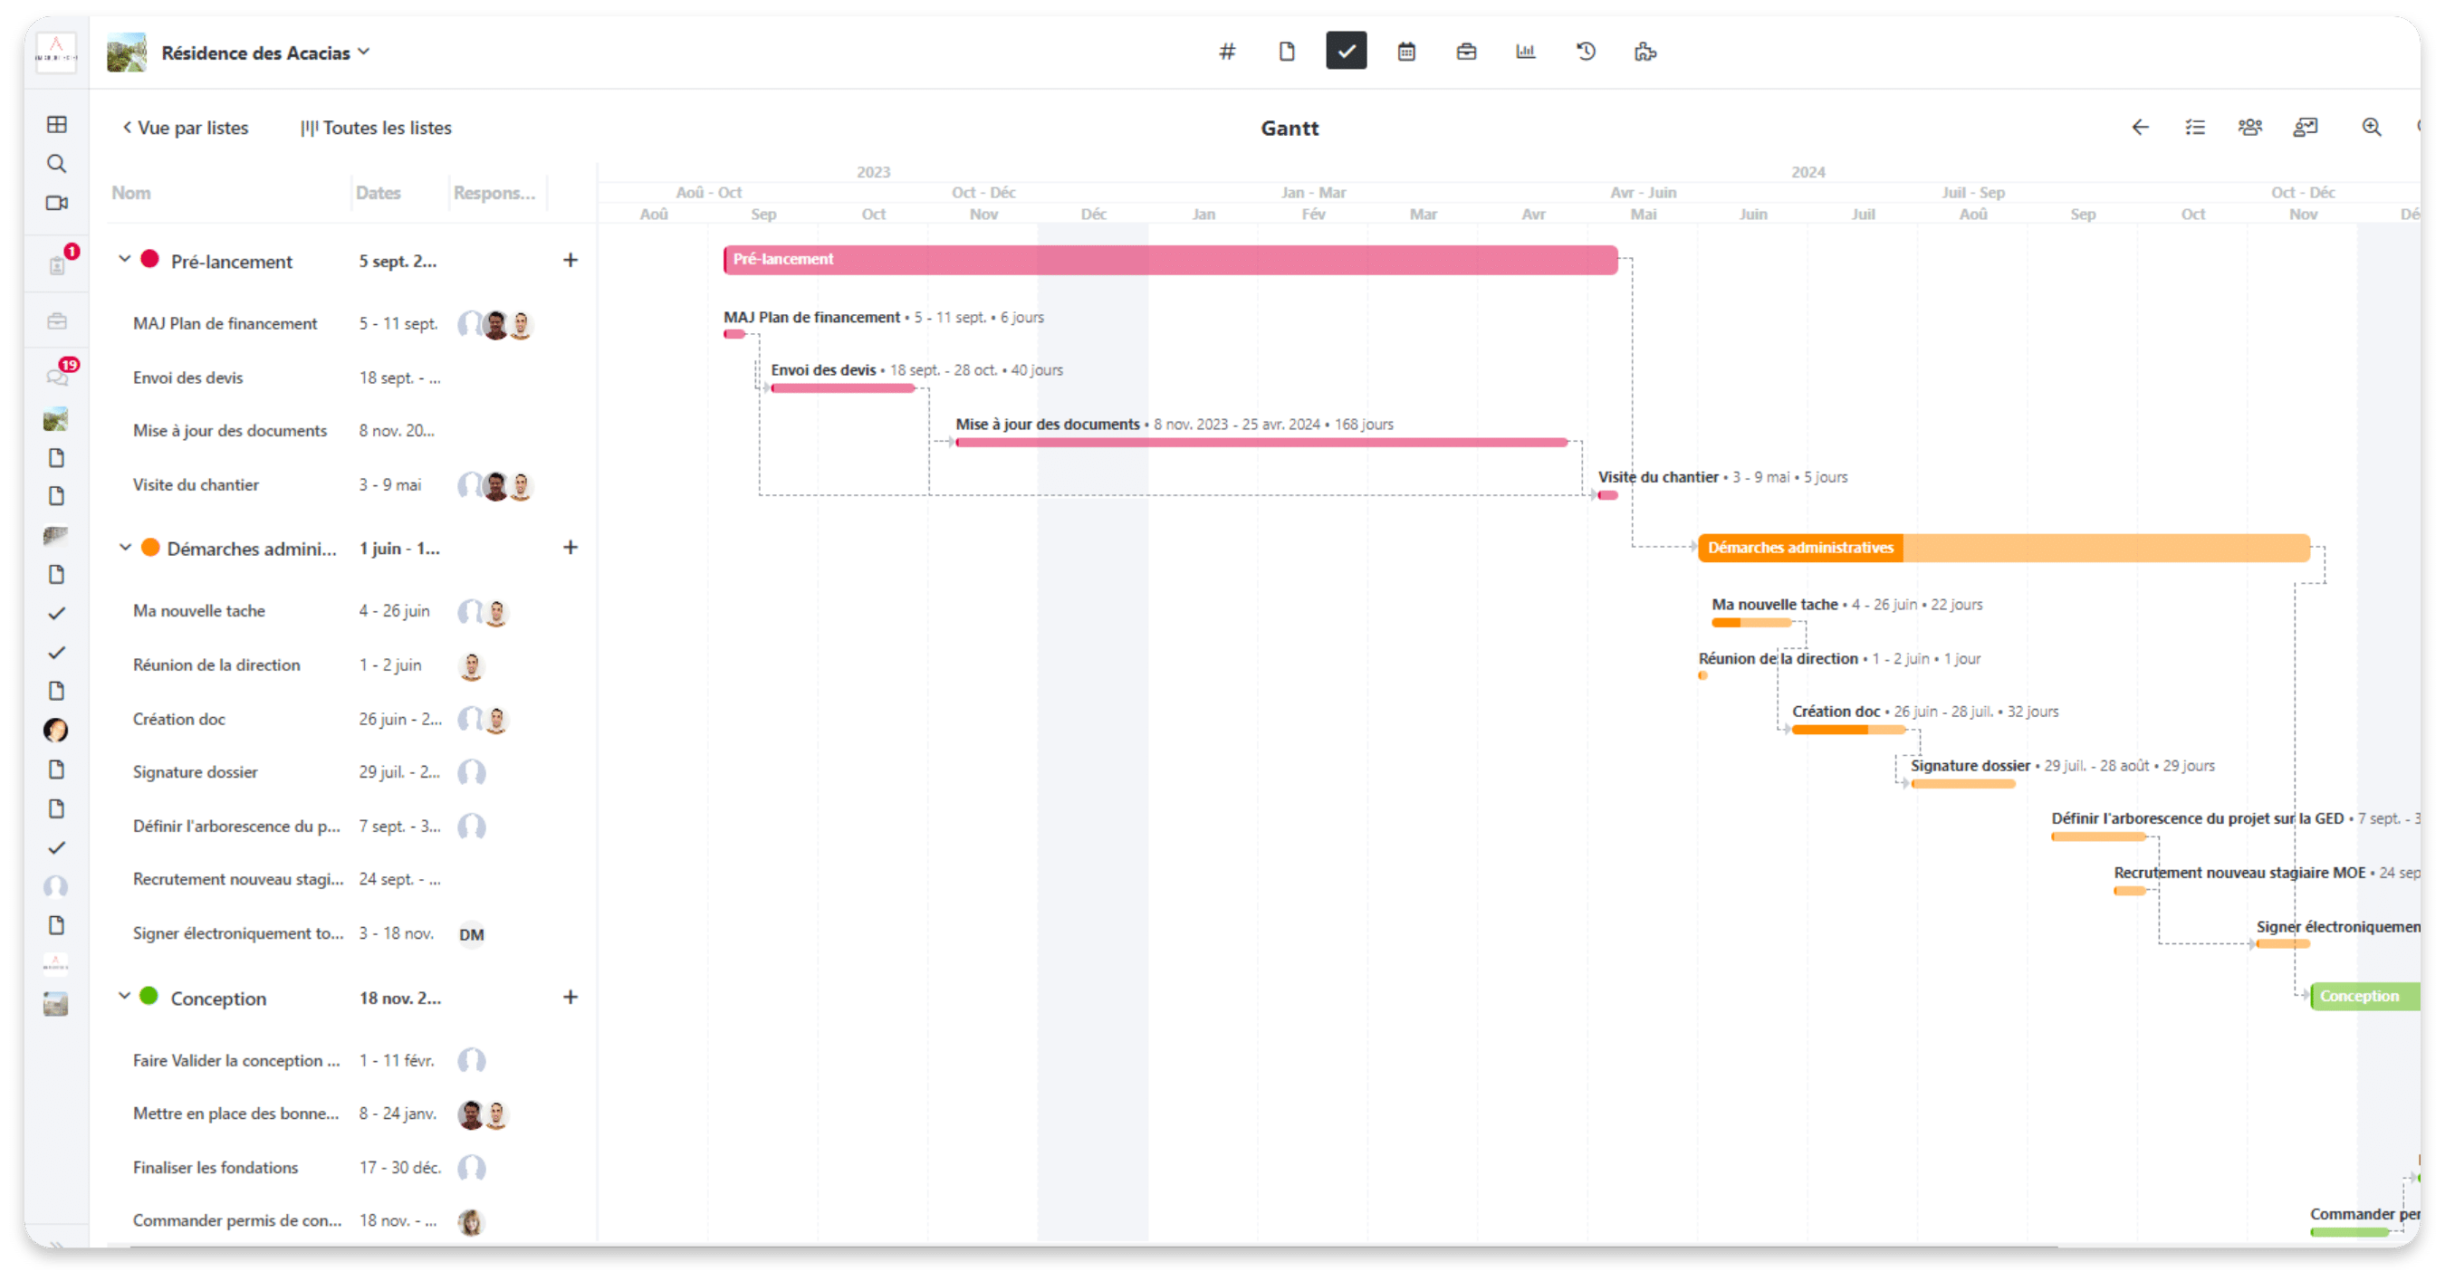Click the zoom in magnifier in Gantt toolbar

coord(2371,127)
